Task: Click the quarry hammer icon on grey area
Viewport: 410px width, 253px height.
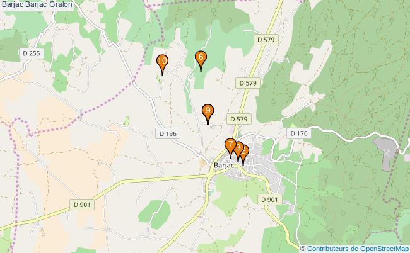Action: 386,153
